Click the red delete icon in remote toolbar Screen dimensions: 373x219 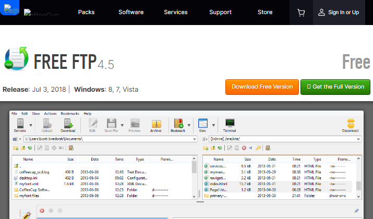point(244,148)
